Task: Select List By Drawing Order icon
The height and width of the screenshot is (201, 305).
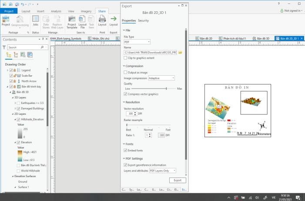Action: (9, 55)
